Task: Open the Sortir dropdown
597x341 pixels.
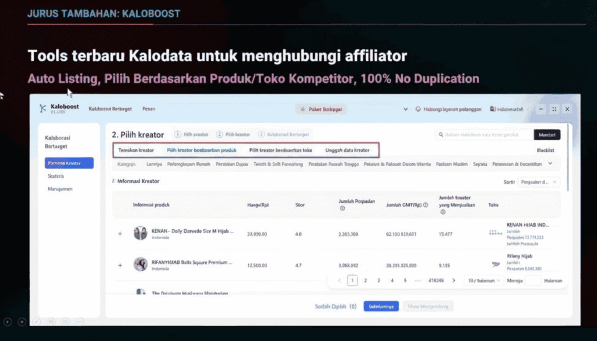Action: (539, 182)
